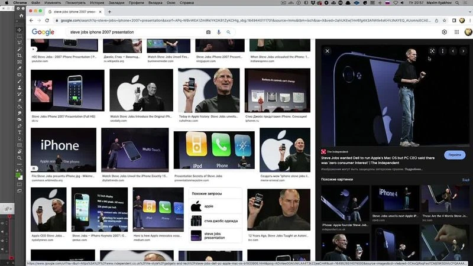Select the Clone Stamp tool in Photoshop
Image resolution: width=473 pixels, height=266 pixels.
tap(20, 87)
